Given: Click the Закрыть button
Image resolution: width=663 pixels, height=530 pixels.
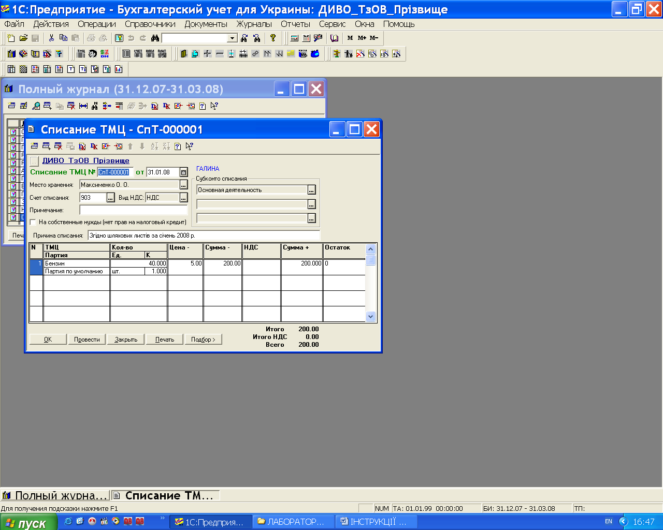Looking at the screenshot, I should click(126, 340).
